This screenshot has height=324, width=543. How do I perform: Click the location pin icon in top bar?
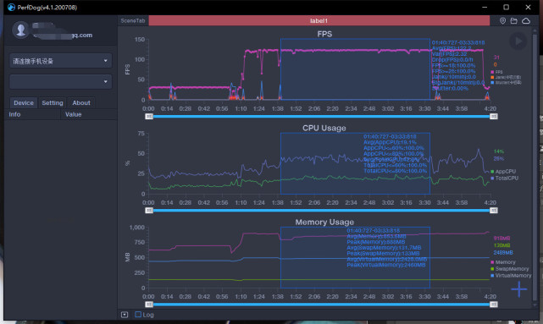click(x=502, y=21)
